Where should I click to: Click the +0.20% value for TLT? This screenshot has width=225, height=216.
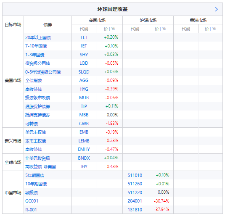pyautogui.click(x=111, y=37)
